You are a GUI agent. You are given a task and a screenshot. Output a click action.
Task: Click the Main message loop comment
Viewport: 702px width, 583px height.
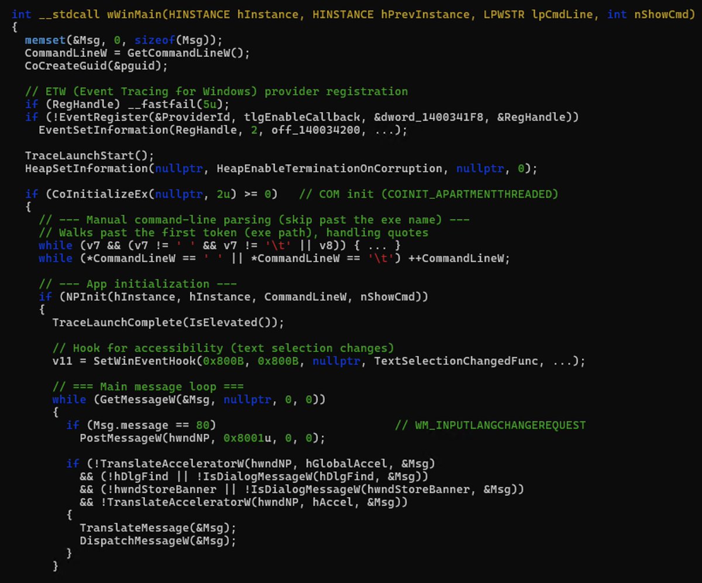coord(147,387)
